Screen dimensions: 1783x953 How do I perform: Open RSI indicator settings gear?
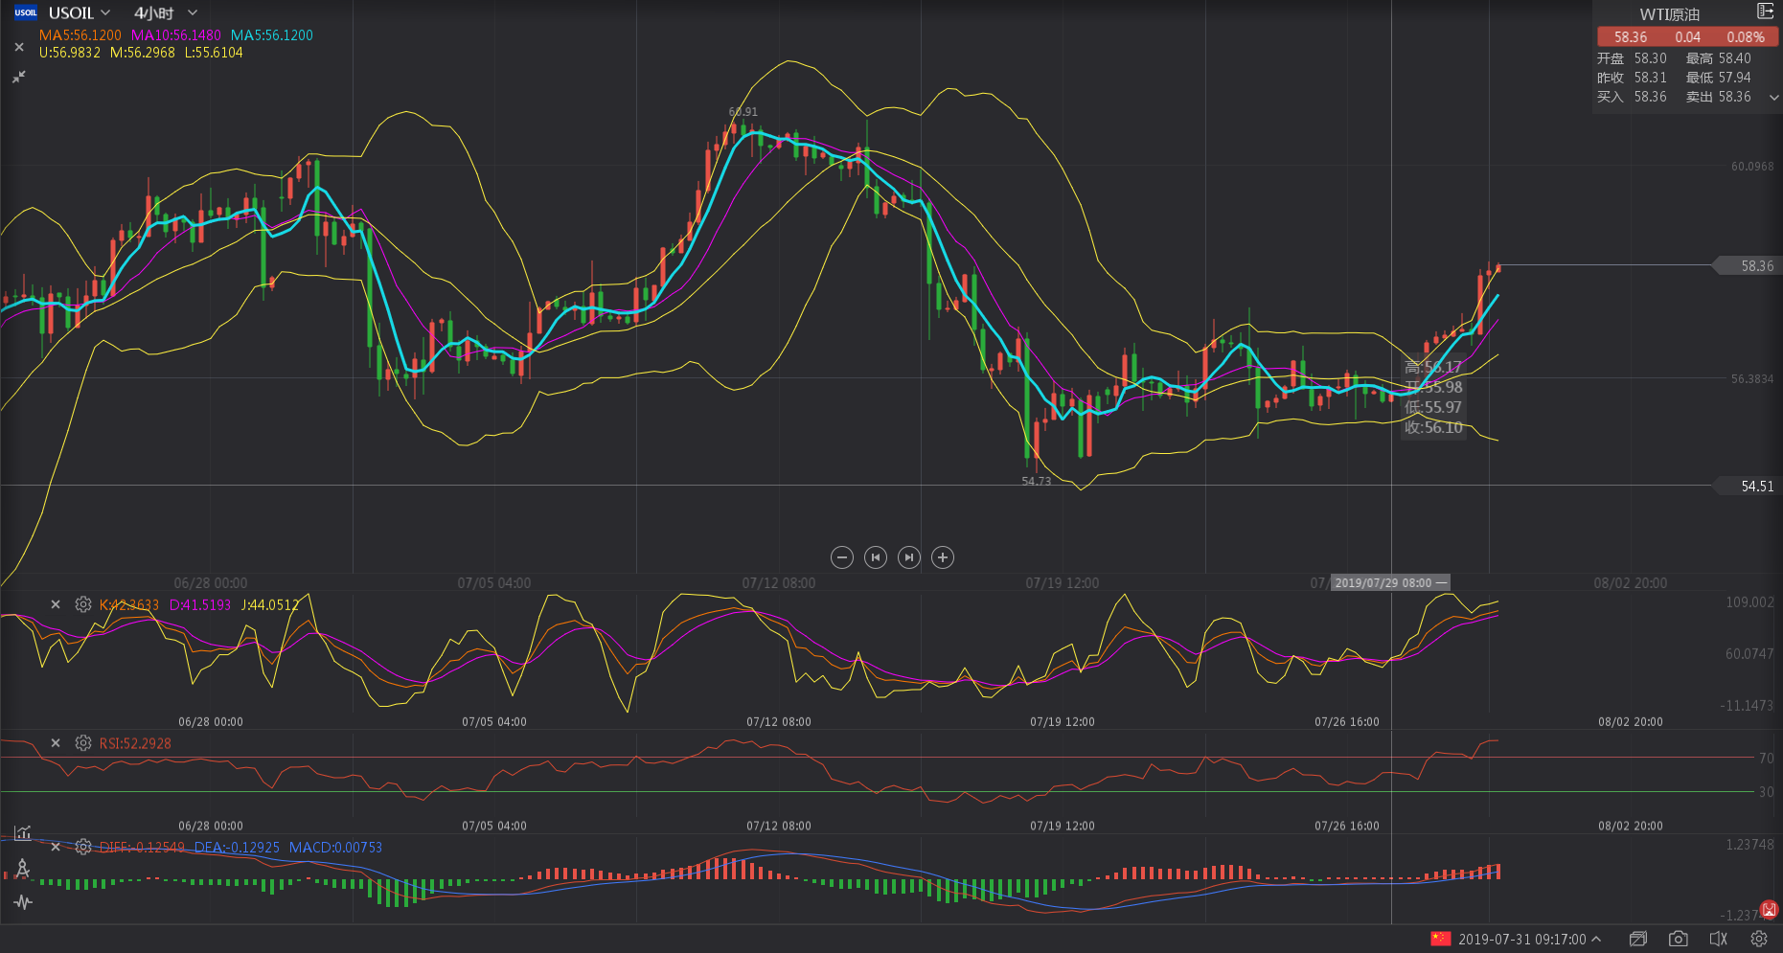pyautogui.click(x=83, y=742)
